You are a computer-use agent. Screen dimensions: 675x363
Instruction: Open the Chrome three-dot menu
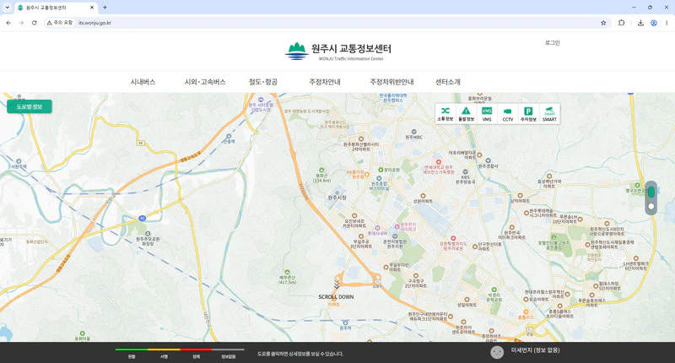(x=667, y=23)
